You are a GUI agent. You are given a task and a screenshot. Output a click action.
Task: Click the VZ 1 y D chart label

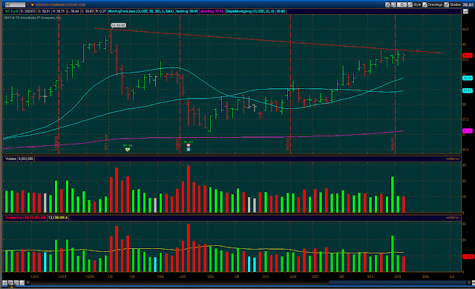pos(12,11)
